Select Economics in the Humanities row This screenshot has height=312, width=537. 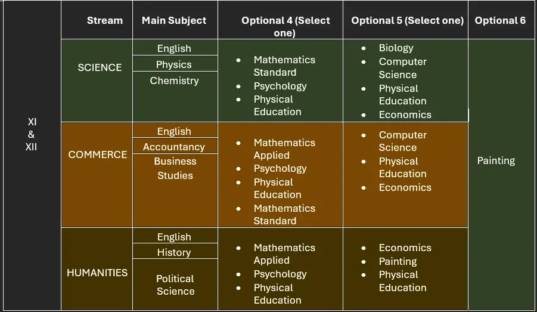click(405, 248)
